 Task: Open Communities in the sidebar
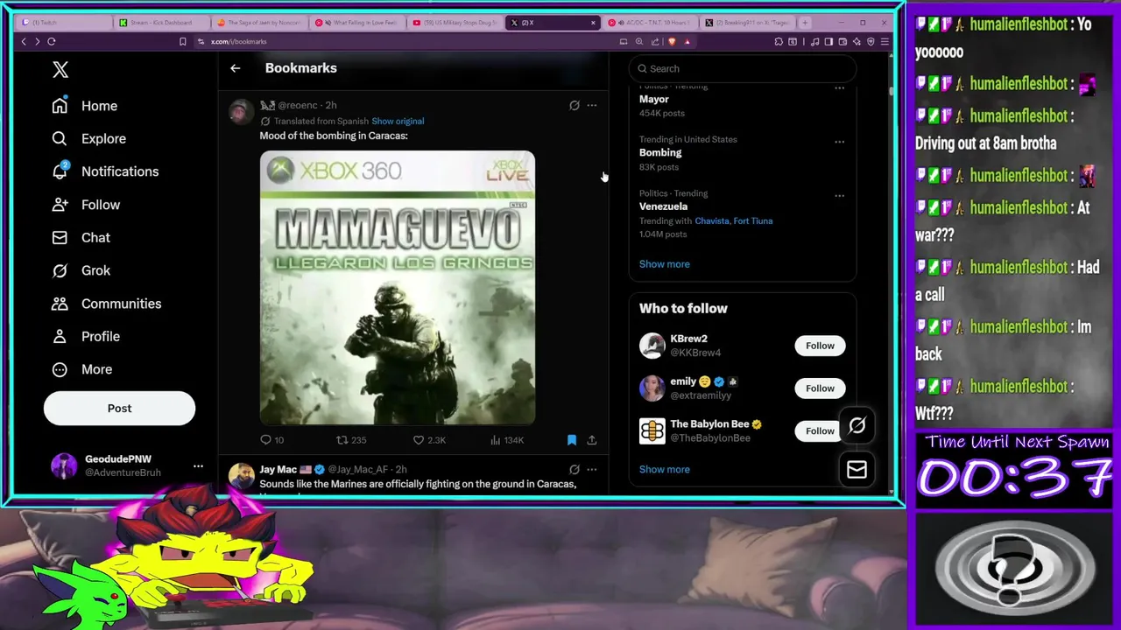(106, 304)
